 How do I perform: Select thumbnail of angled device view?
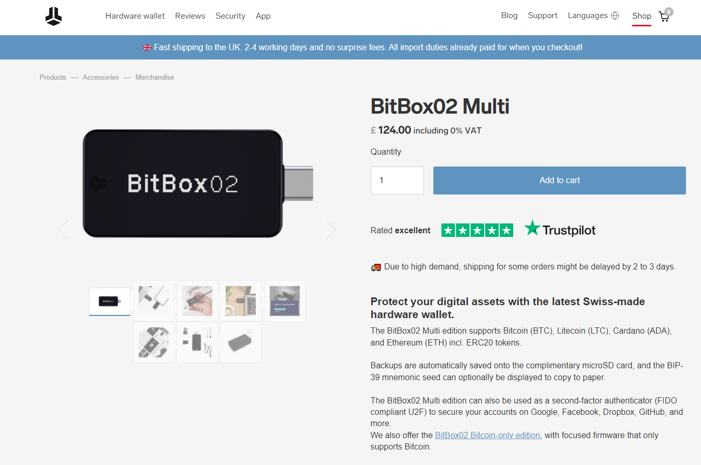pyautogui.click(x=241, y=342)
